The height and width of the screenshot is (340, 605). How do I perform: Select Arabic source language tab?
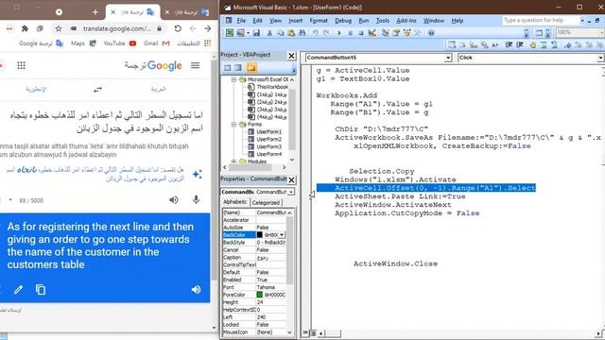[x=158, y=89]
